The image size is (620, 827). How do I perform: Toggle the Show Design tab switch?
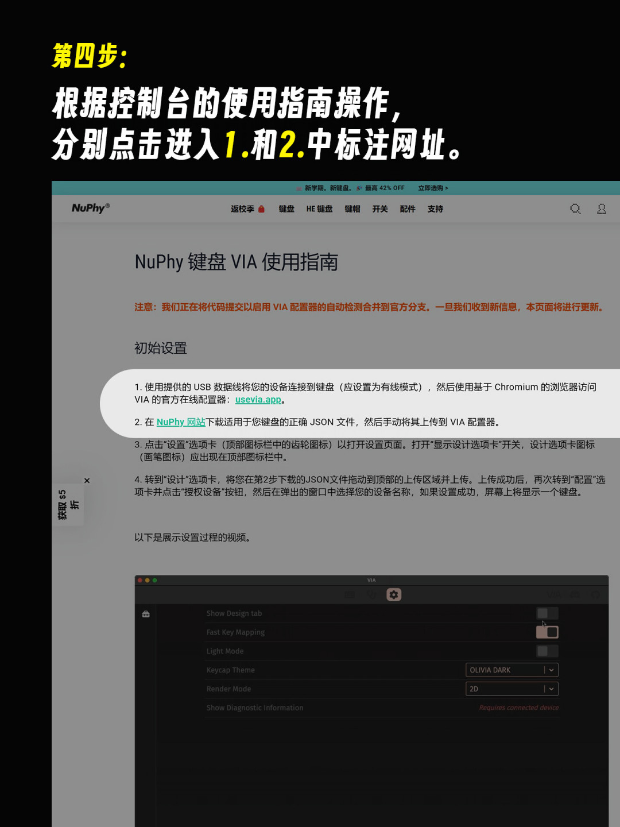547,613
